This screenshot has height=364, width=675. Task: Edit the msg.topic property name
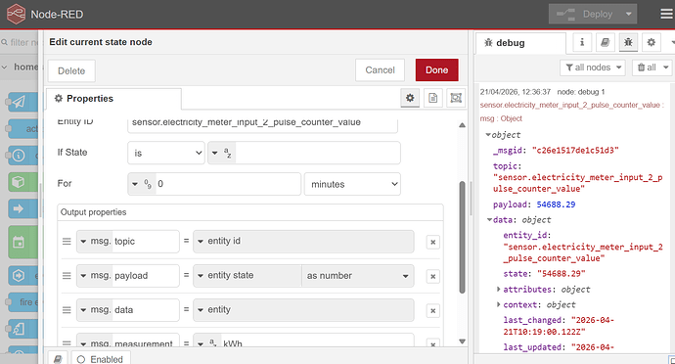coord(146,242)
